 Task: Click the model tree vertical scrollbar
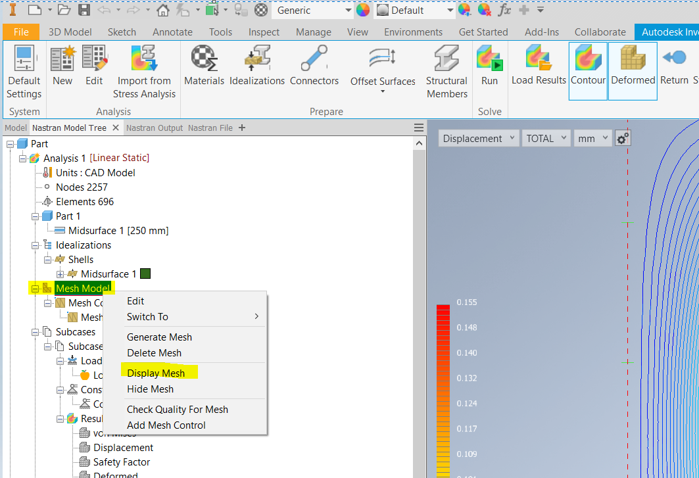tap(419, 302)
